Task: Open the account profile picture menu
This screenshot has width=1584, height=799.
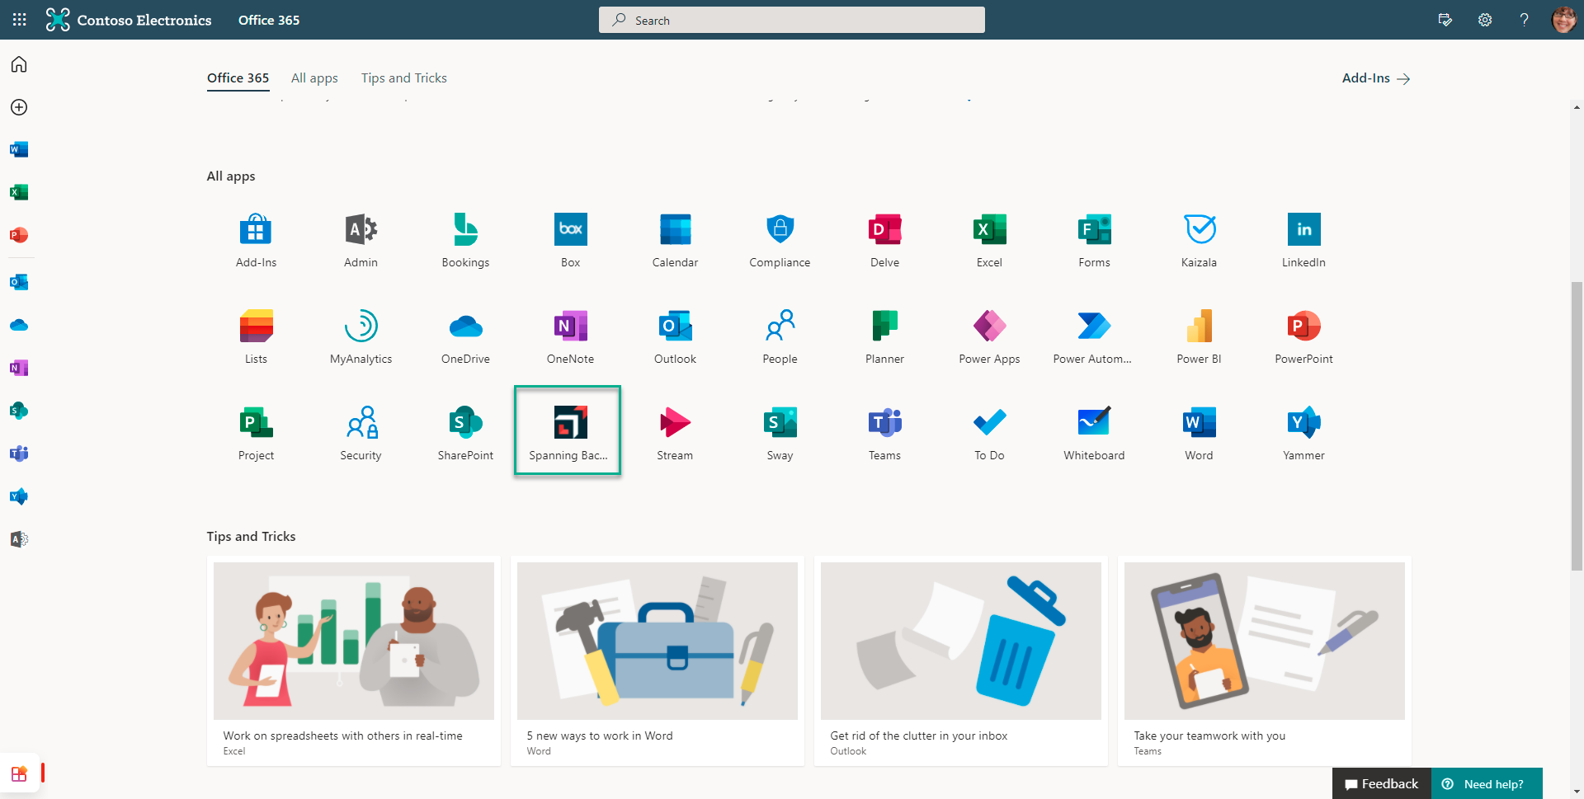Action: tap(1563, 20)
